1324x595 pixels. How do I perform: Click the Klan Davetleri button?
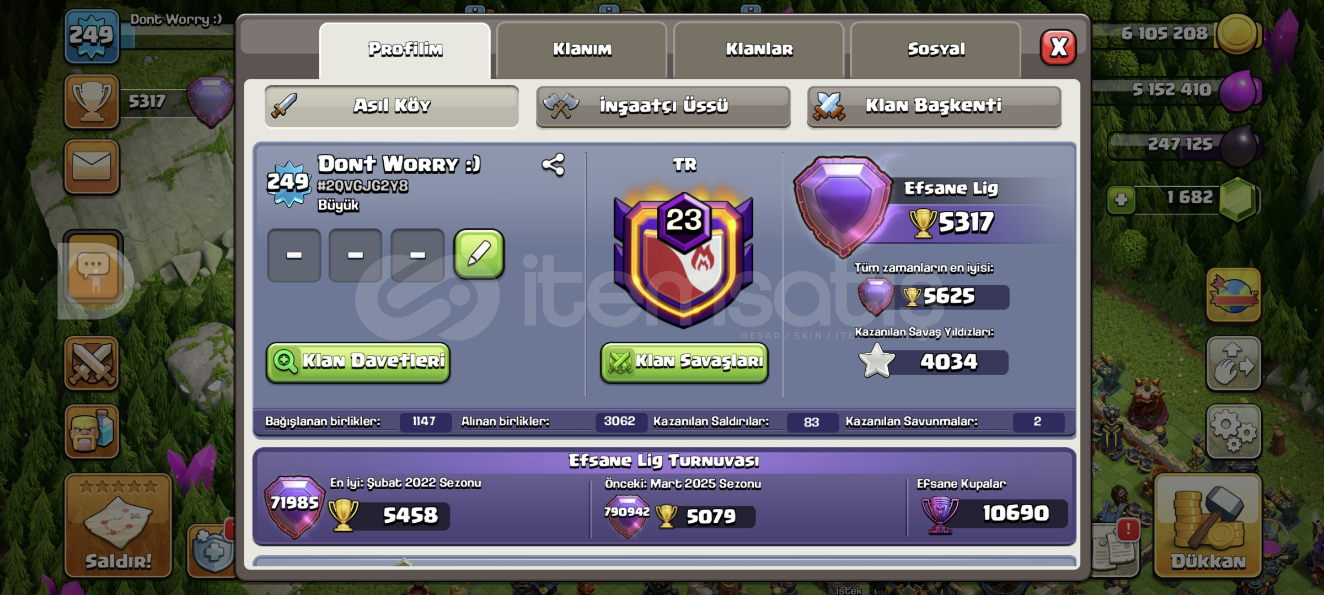pyautogui.click(x=358, y=362)
